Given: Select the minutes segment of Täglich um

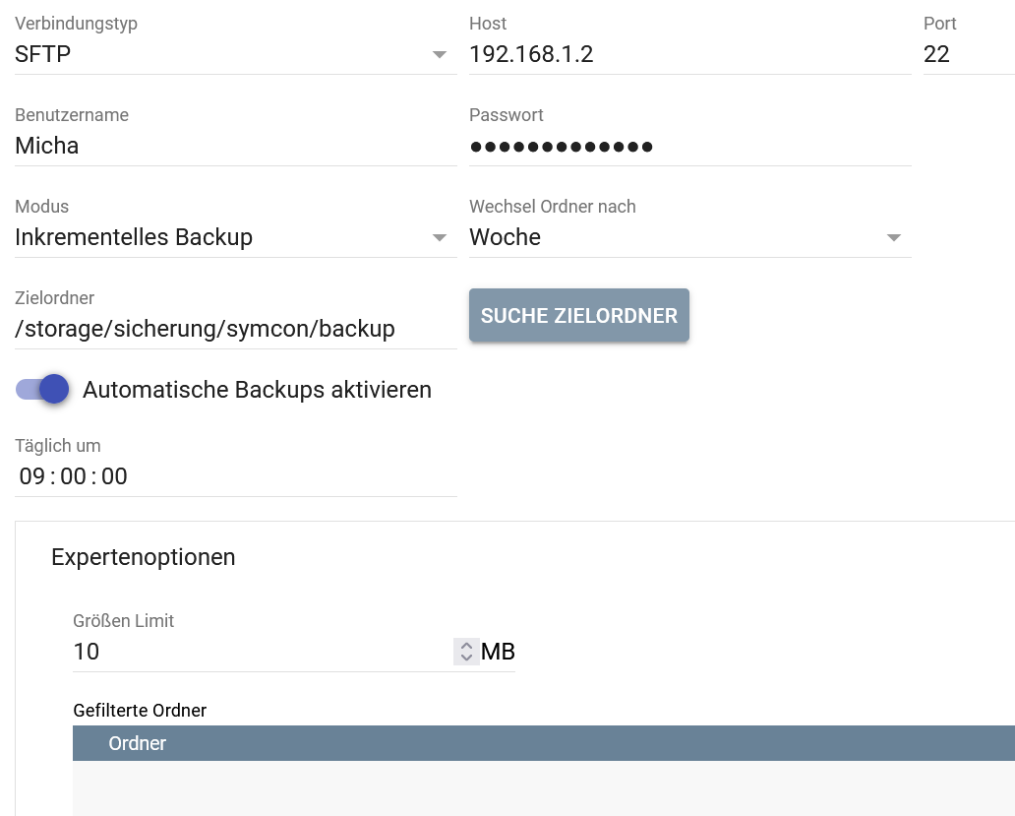Looking at the screenshot, I should (74, 477).
